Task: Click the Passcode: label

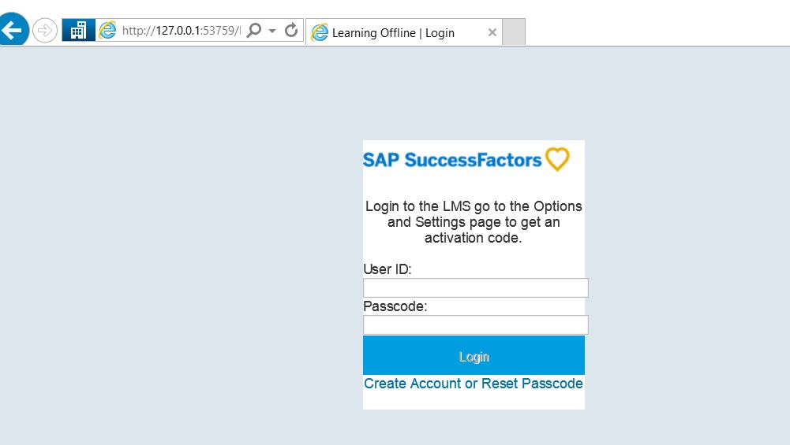Action: click(395, 306)
